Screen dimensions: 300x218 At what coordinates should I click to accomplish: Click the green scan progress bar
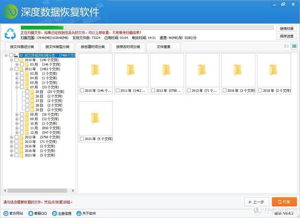point(42,28)
